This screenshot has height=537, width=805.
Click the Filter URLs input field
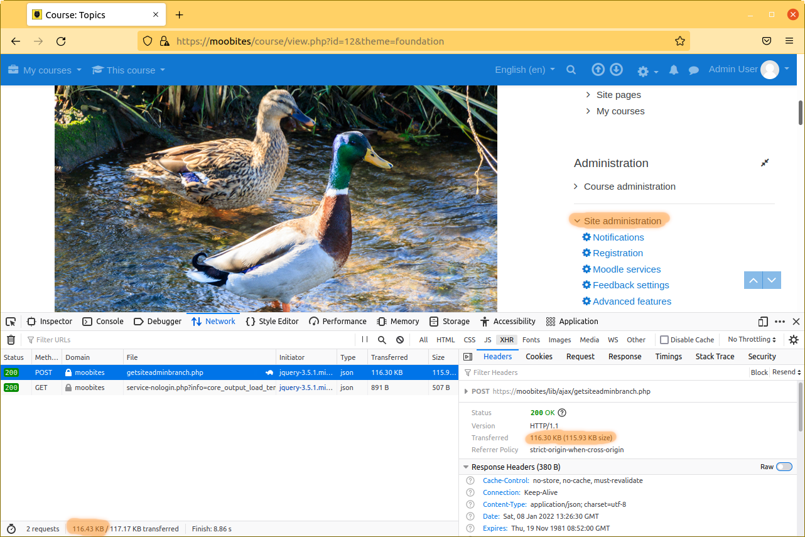coord(189,340)
